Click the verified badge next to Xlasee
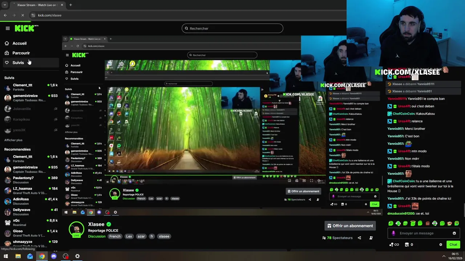 109,224
